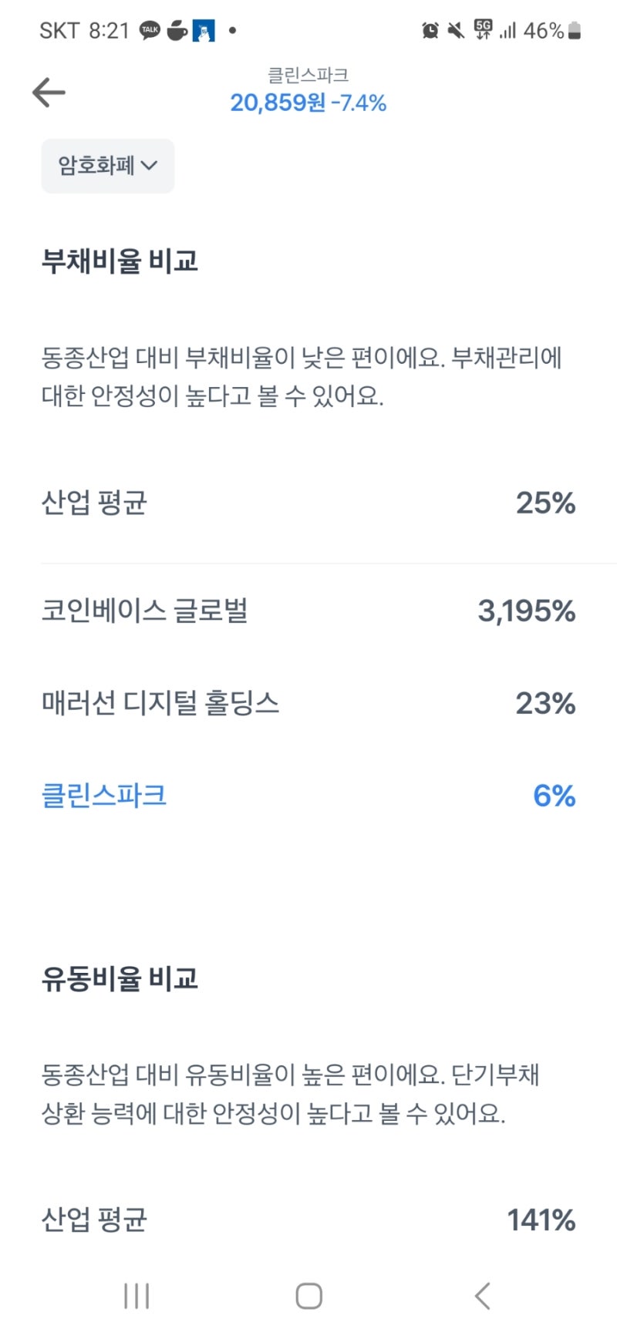The height and width of the screenshot is (1336, 617).
Task: Open the 암호화폐 category dropdown
Action: (x=107, y=166)
